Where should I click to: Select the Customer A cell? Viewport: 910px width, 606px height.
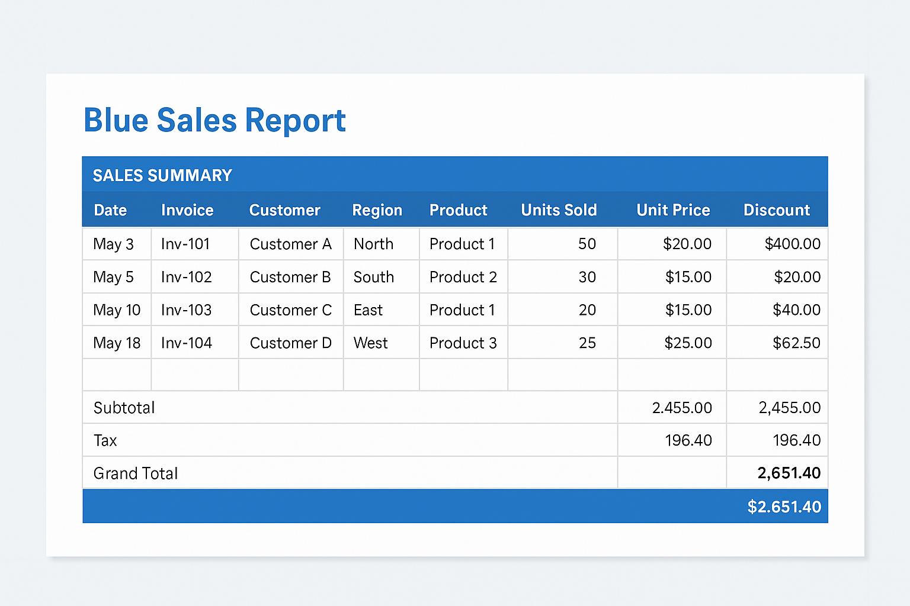click(x=291, y=244)
